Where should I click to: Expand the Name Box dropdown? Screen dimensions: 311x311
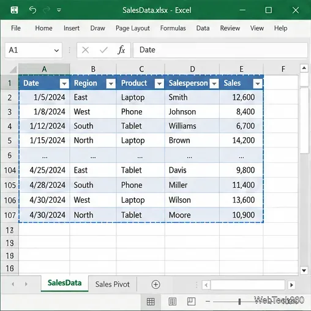click(x=56, y=50)
